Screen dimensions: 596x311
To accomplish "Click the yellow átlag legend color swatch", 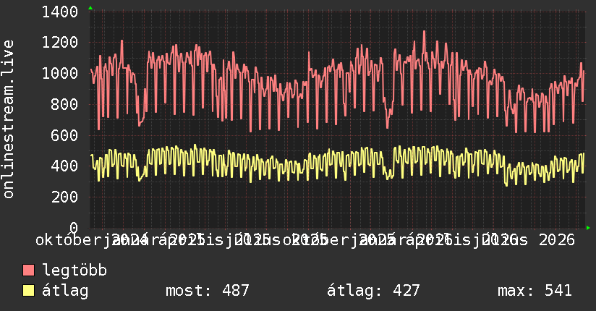I will [x=28, y=290].
